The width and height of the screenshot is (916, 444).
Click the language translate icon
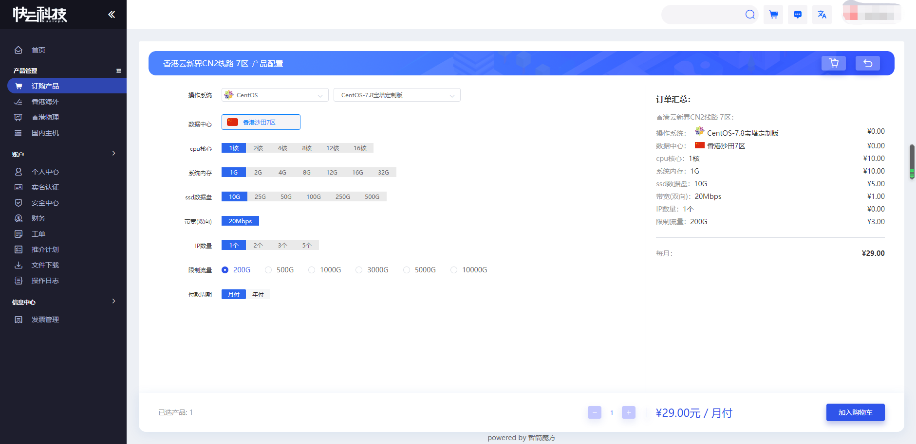pyautogui.click(x=822, y=15)
